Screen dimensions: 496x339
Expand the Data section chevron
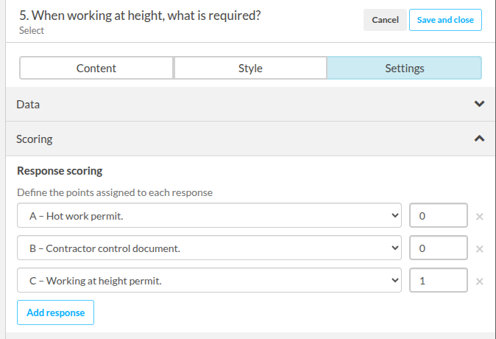coord(479,104)
